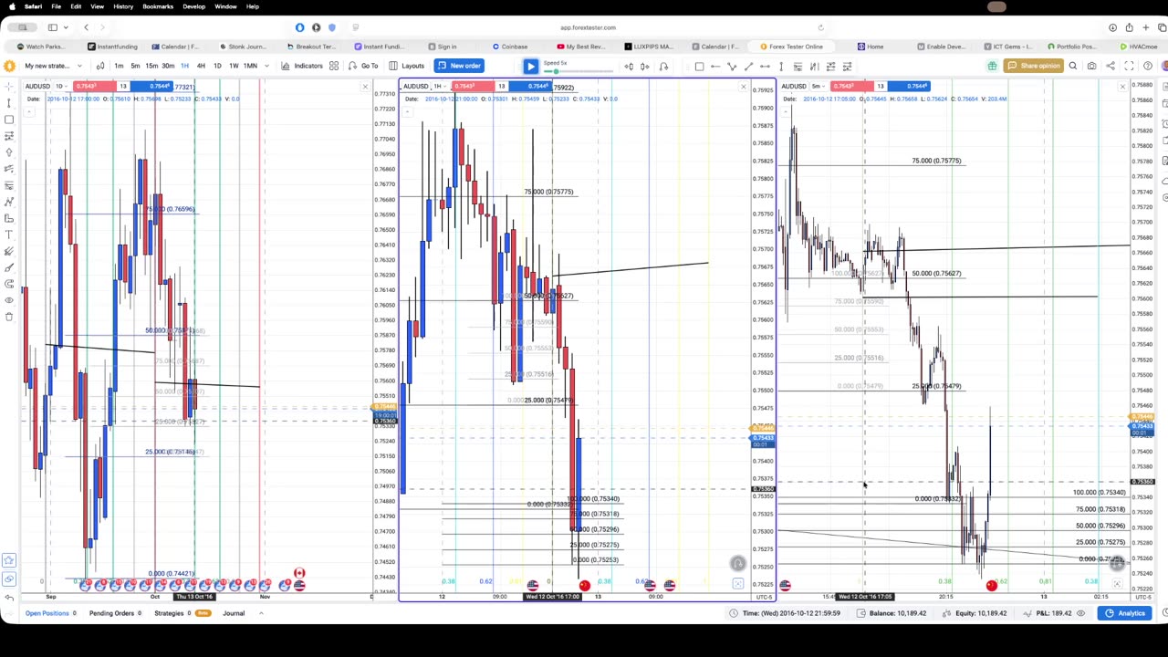Image resolution: width=1168 pixels, height=657 pixels.
Task: Switch to the Open Positions tab
Action: [x=51, y=613]
